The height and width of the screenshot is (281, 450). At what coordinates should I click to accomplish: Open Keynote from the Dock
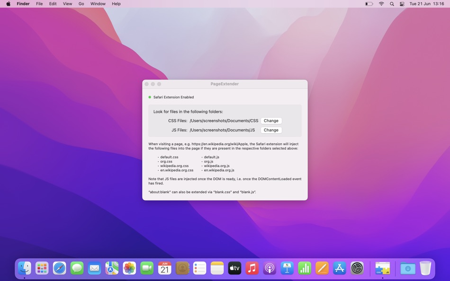(x=287, y=268)
